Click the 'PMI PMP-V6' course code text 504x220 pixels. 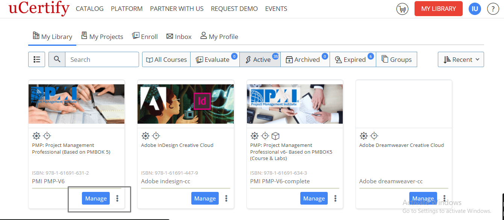tap(48, 181)
